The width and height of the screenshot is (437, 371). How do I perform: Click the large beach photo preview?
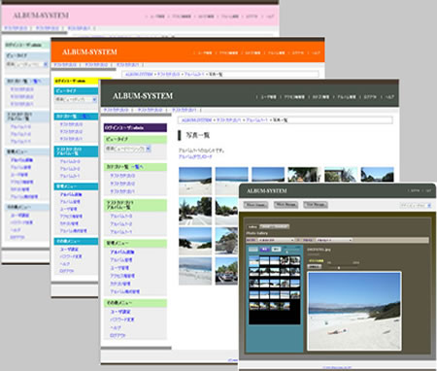[x=354, y=311]
